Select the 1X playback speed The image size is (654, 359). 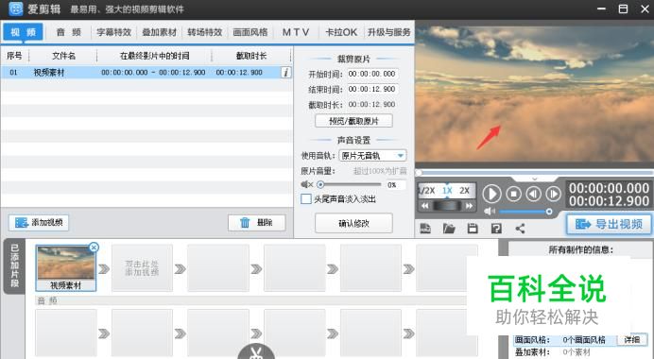point(447,191)
